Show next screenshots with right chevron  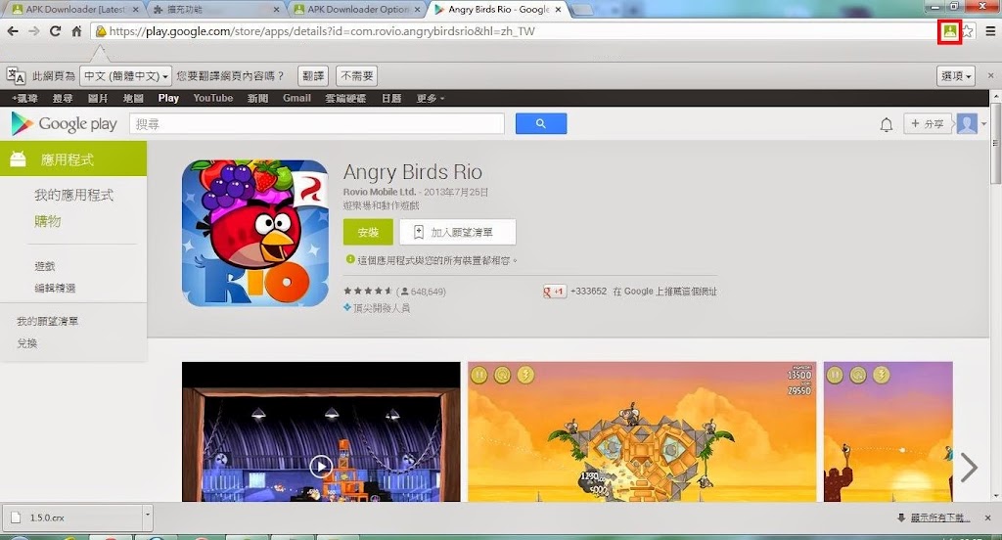coord(968,468)
